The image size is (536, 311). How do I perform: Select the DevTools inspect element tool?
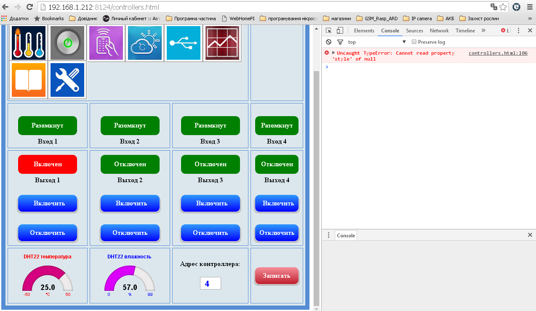(329, 30)
